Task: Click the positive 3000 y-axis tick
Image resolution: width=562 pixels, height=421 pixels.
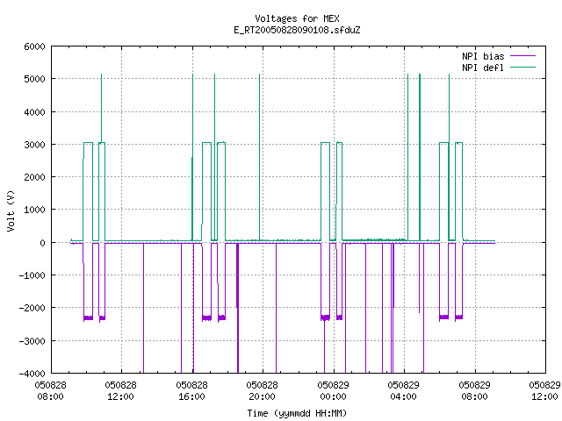Action: point(34,145)
